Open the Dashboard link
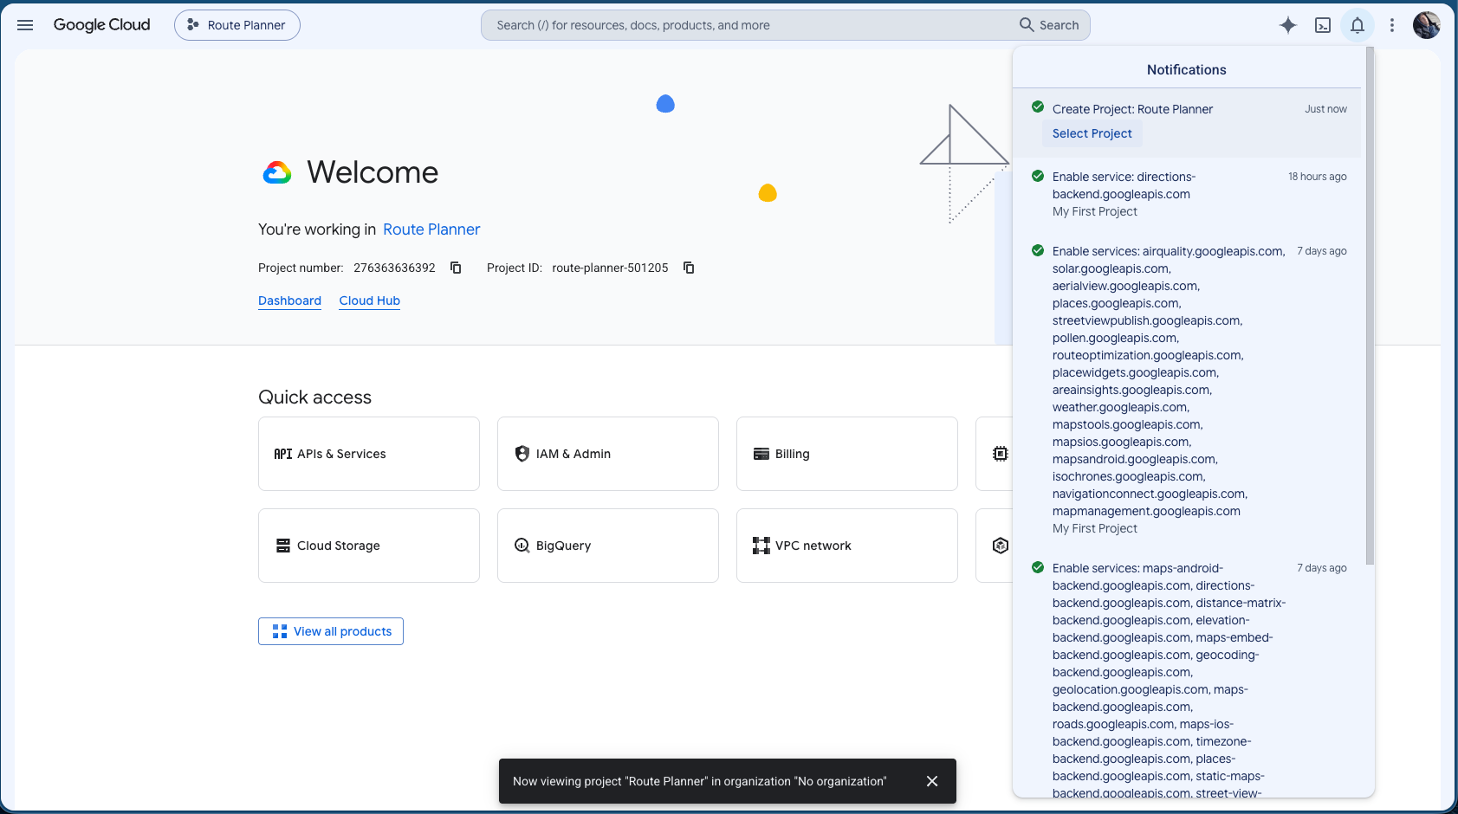The image size is (1458, 814). pos(289,300)
